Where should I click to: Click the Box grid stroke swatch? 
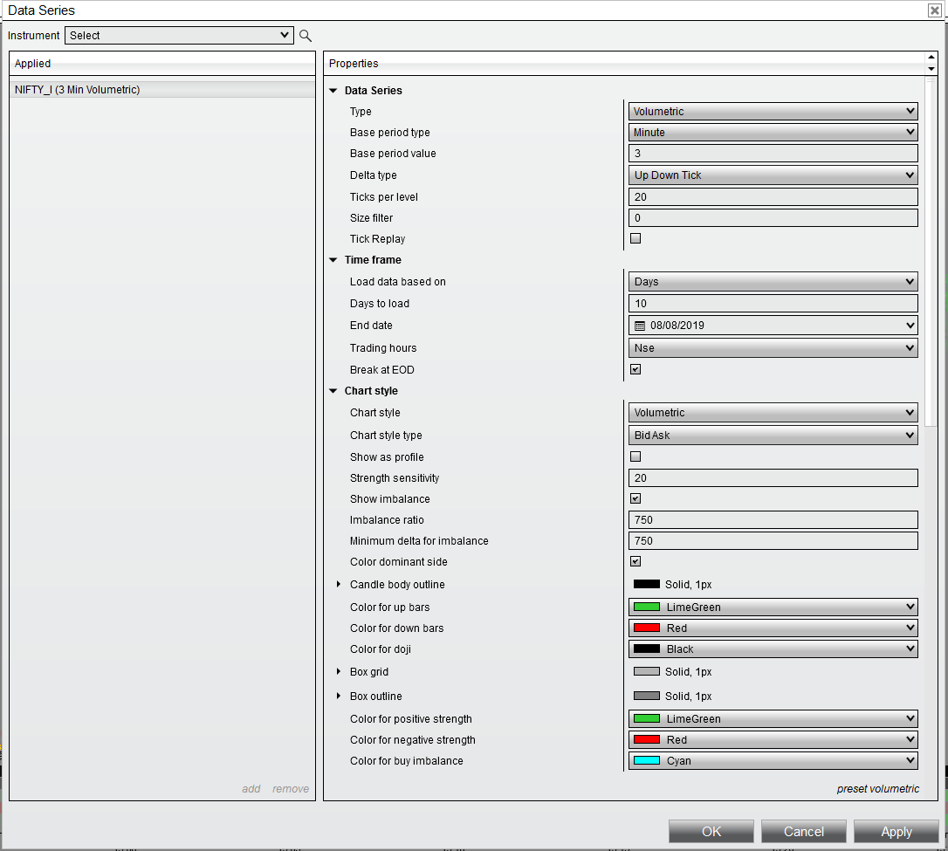tap(646, 671)
